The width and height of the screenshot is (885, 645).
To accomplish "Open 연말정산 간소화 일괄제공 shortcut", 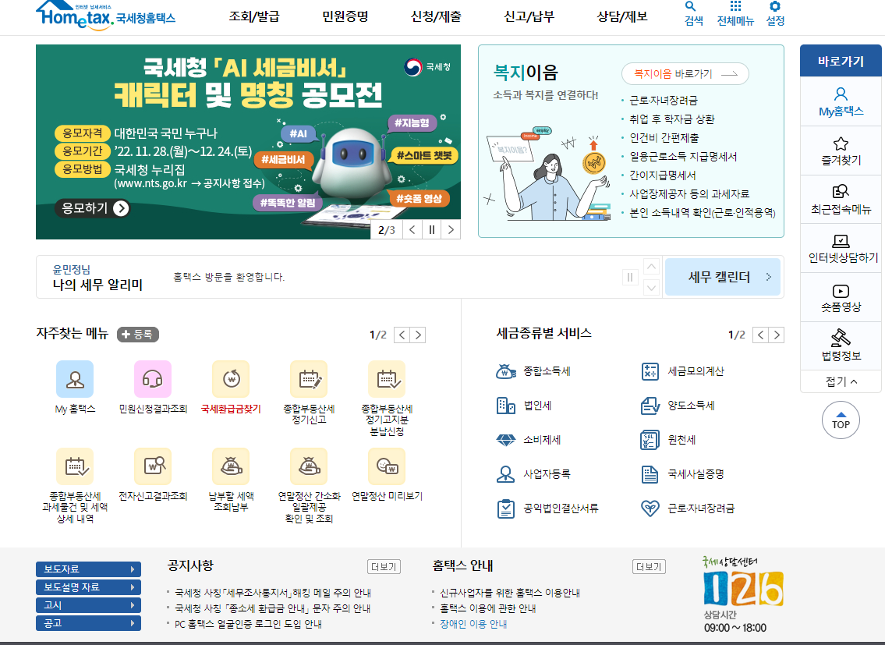I will point(309,466).
